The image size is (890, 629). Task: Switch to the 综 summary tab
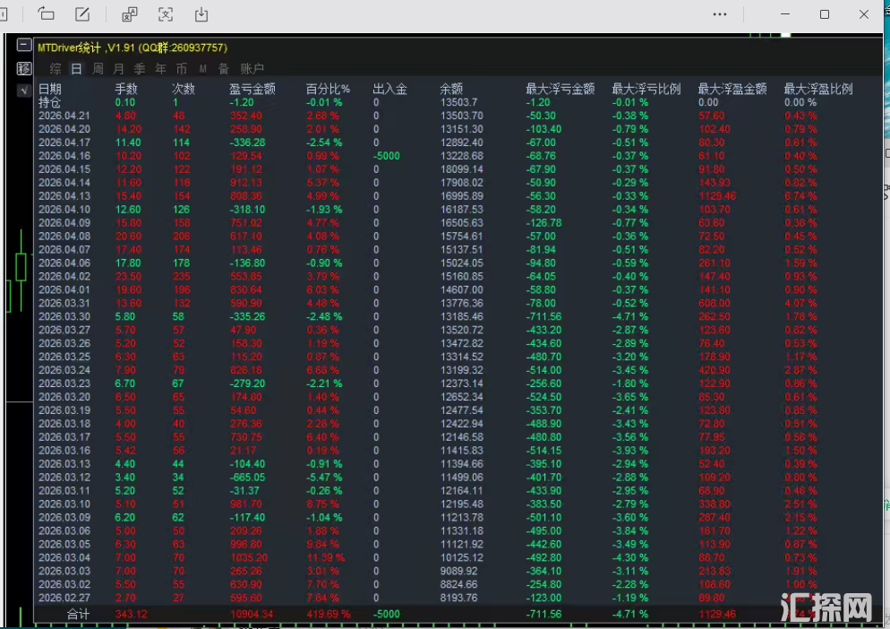click(55, 69)
